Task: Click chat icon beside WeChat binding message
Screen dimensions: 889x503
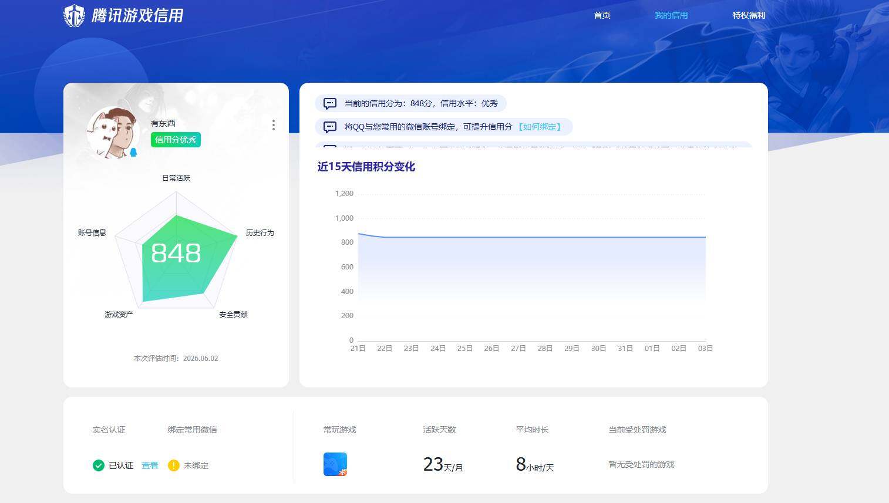Action: (330, 127)
